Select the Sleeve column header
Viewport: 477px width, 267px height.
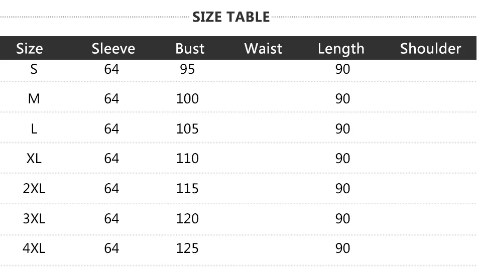(x=113, y=49)
